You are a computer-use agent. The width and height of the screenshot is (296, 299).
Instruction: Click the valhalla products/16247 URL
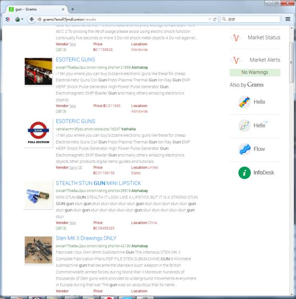tap(88, 129)
